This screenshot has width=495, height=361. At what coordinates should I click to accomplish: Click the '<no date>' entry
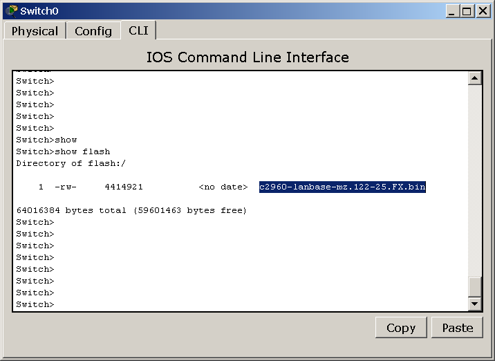[223, 187]
